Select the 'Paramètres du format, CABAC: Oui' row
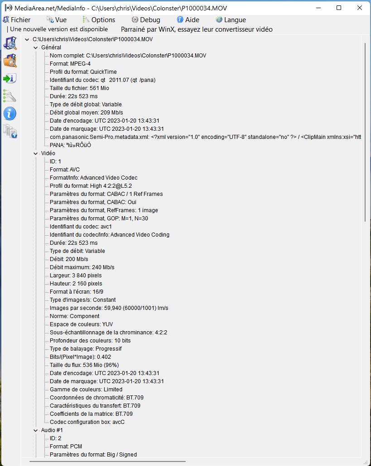 [93, 202]
